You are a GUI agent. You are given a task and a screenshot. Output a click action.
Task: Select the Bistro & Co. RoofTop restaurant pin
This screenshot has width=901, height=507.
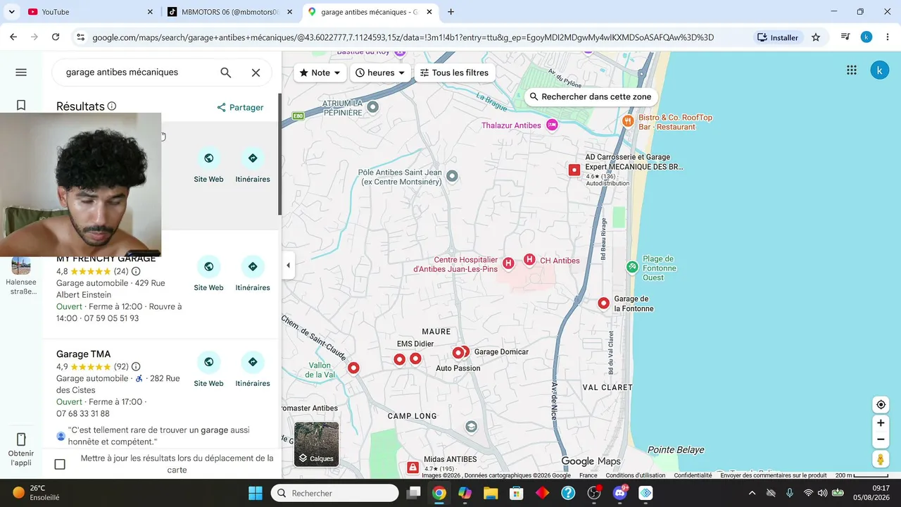[628, 121]
